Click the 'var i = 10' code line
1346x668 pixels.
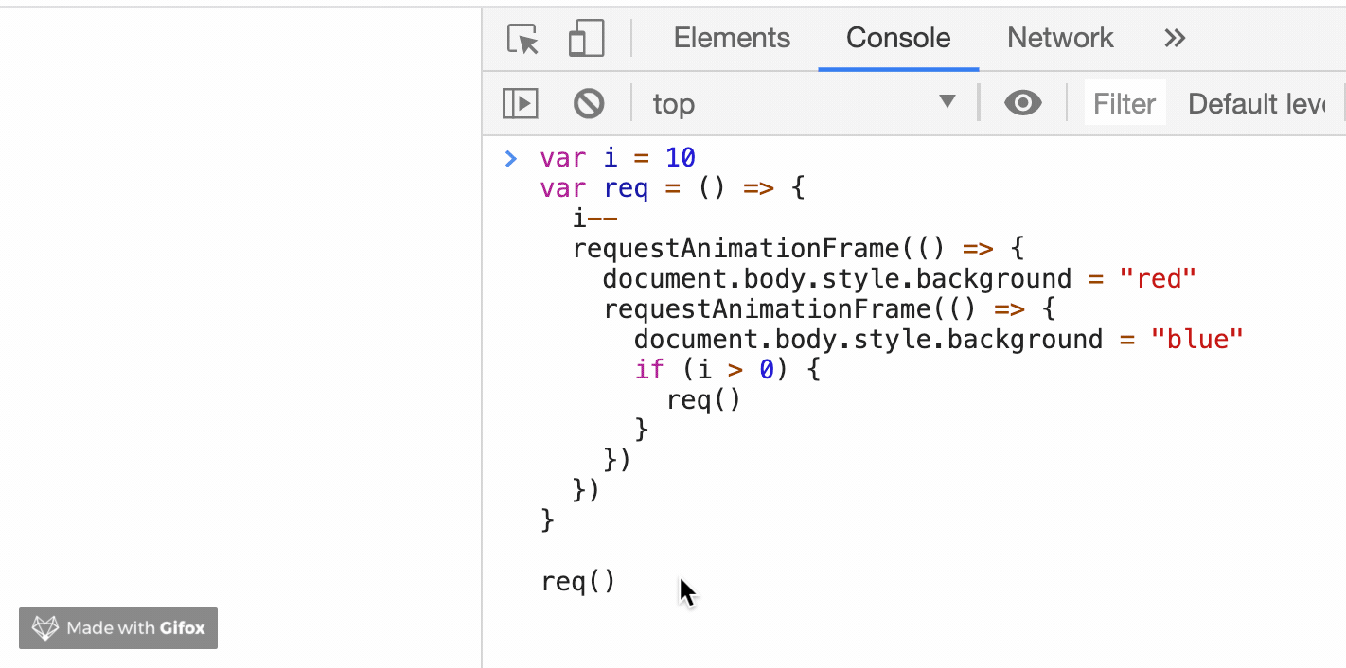(x=617, y=157)
